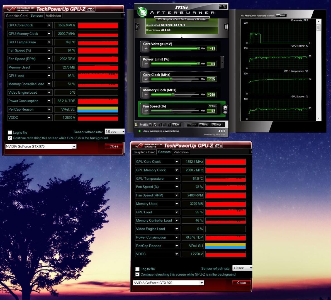Click the Core Clock +135 value field
The image size is (331, 300).
click(211, 79)
